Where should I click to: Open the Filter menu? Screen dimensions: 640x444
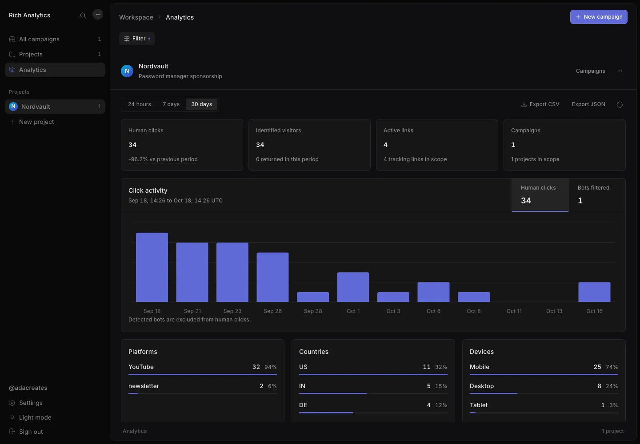(x=137, y=39)
